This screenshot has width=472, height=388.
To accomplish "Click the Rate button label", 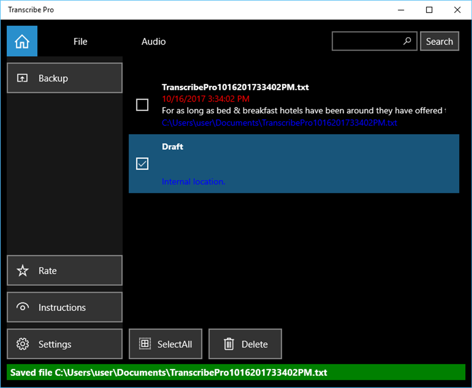I will point(47,271).
